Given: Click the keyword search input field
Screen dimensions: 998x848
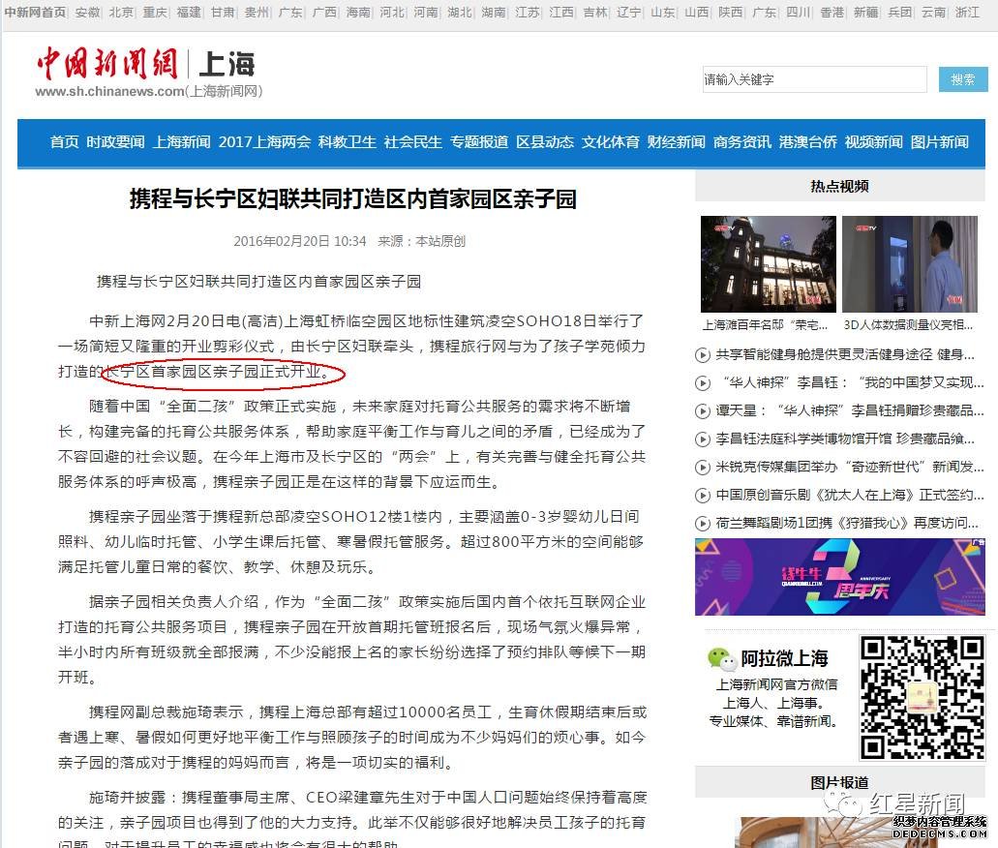Looking at the screenshot, I should click(x=815, y=79).
